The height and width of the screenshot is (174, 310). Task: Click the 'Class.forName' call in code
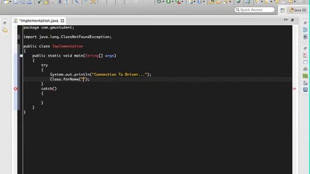[x=64, y=79]
